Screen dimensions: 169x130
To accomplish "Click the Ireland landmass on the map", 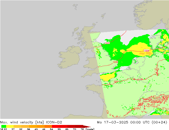I will pyautogui.click(x=70, y=57).
